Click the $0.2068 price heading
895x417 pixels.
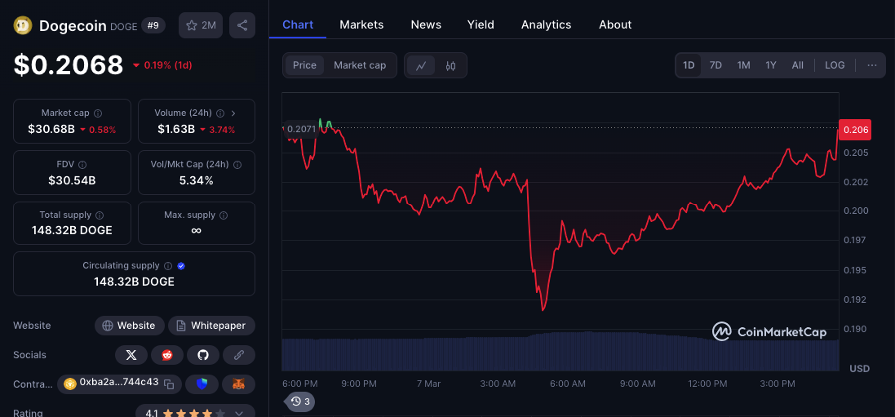point(69,65)
